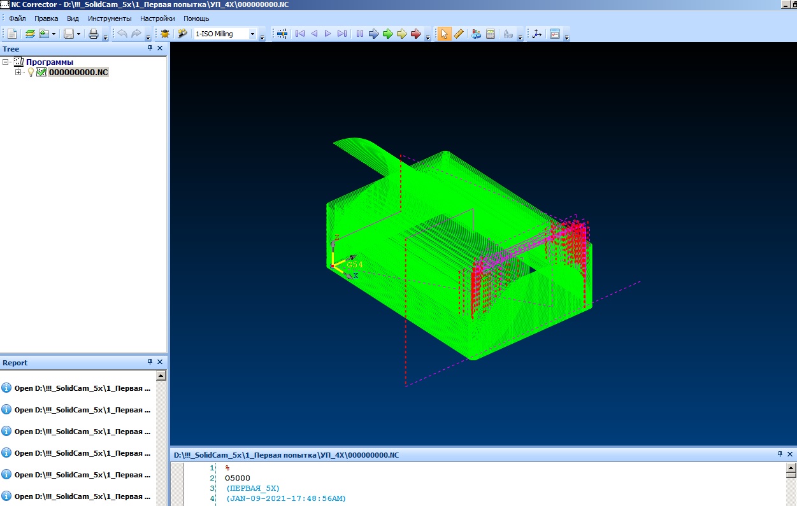797x506 pixels.
Task: Pin the Tree panel
Action: click(x=150, y=48)
